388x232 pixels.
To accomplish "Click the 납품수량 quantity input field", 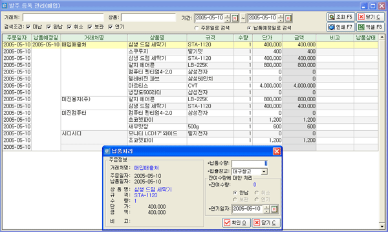I will 250,164.
